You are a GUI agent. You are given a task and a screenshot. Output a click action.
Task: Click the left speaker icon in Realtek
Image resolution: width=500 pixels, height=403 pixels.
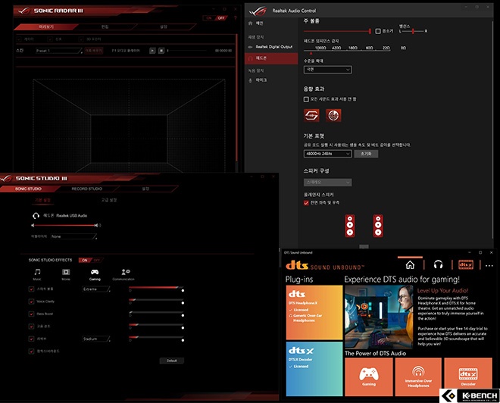tap(350, 226)
